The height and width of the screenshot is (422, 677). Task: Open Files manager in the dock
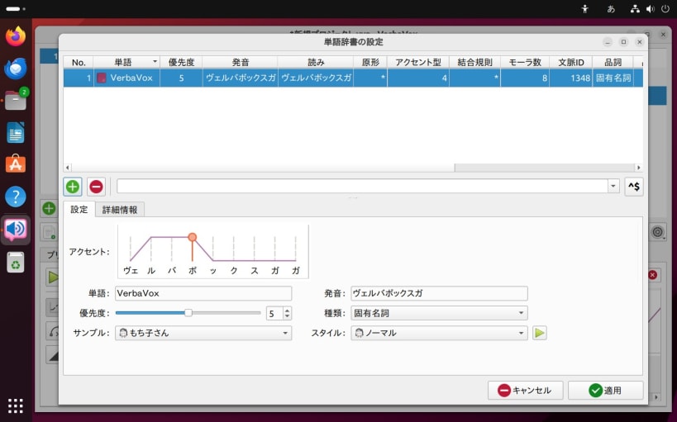(x=16, y=101)
